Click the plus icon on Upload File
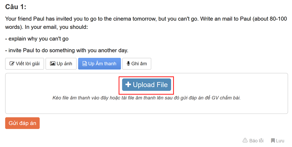 [128, 85]
